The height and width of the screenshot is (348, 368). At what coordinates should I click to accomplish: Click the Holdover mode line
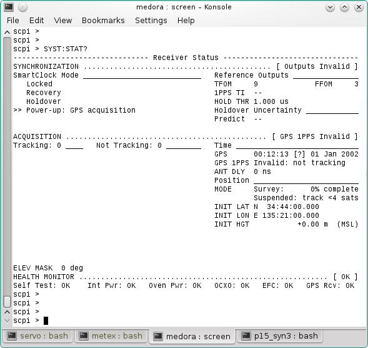point(44,101)
